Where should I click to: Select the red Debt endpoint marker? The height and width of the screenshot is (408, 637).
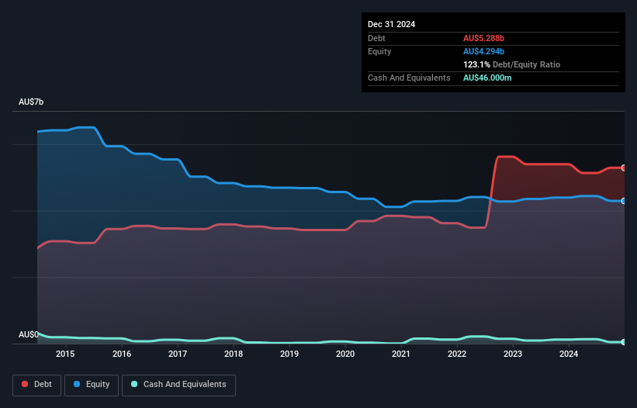pyautogui.click(x=624, y=168)
